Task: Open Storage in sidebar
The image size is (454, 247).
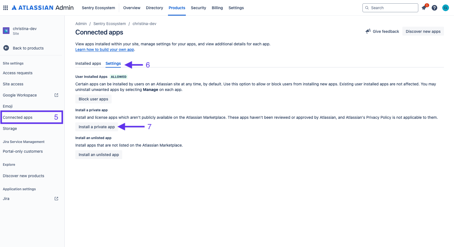Action: click(x=10, y=129)
